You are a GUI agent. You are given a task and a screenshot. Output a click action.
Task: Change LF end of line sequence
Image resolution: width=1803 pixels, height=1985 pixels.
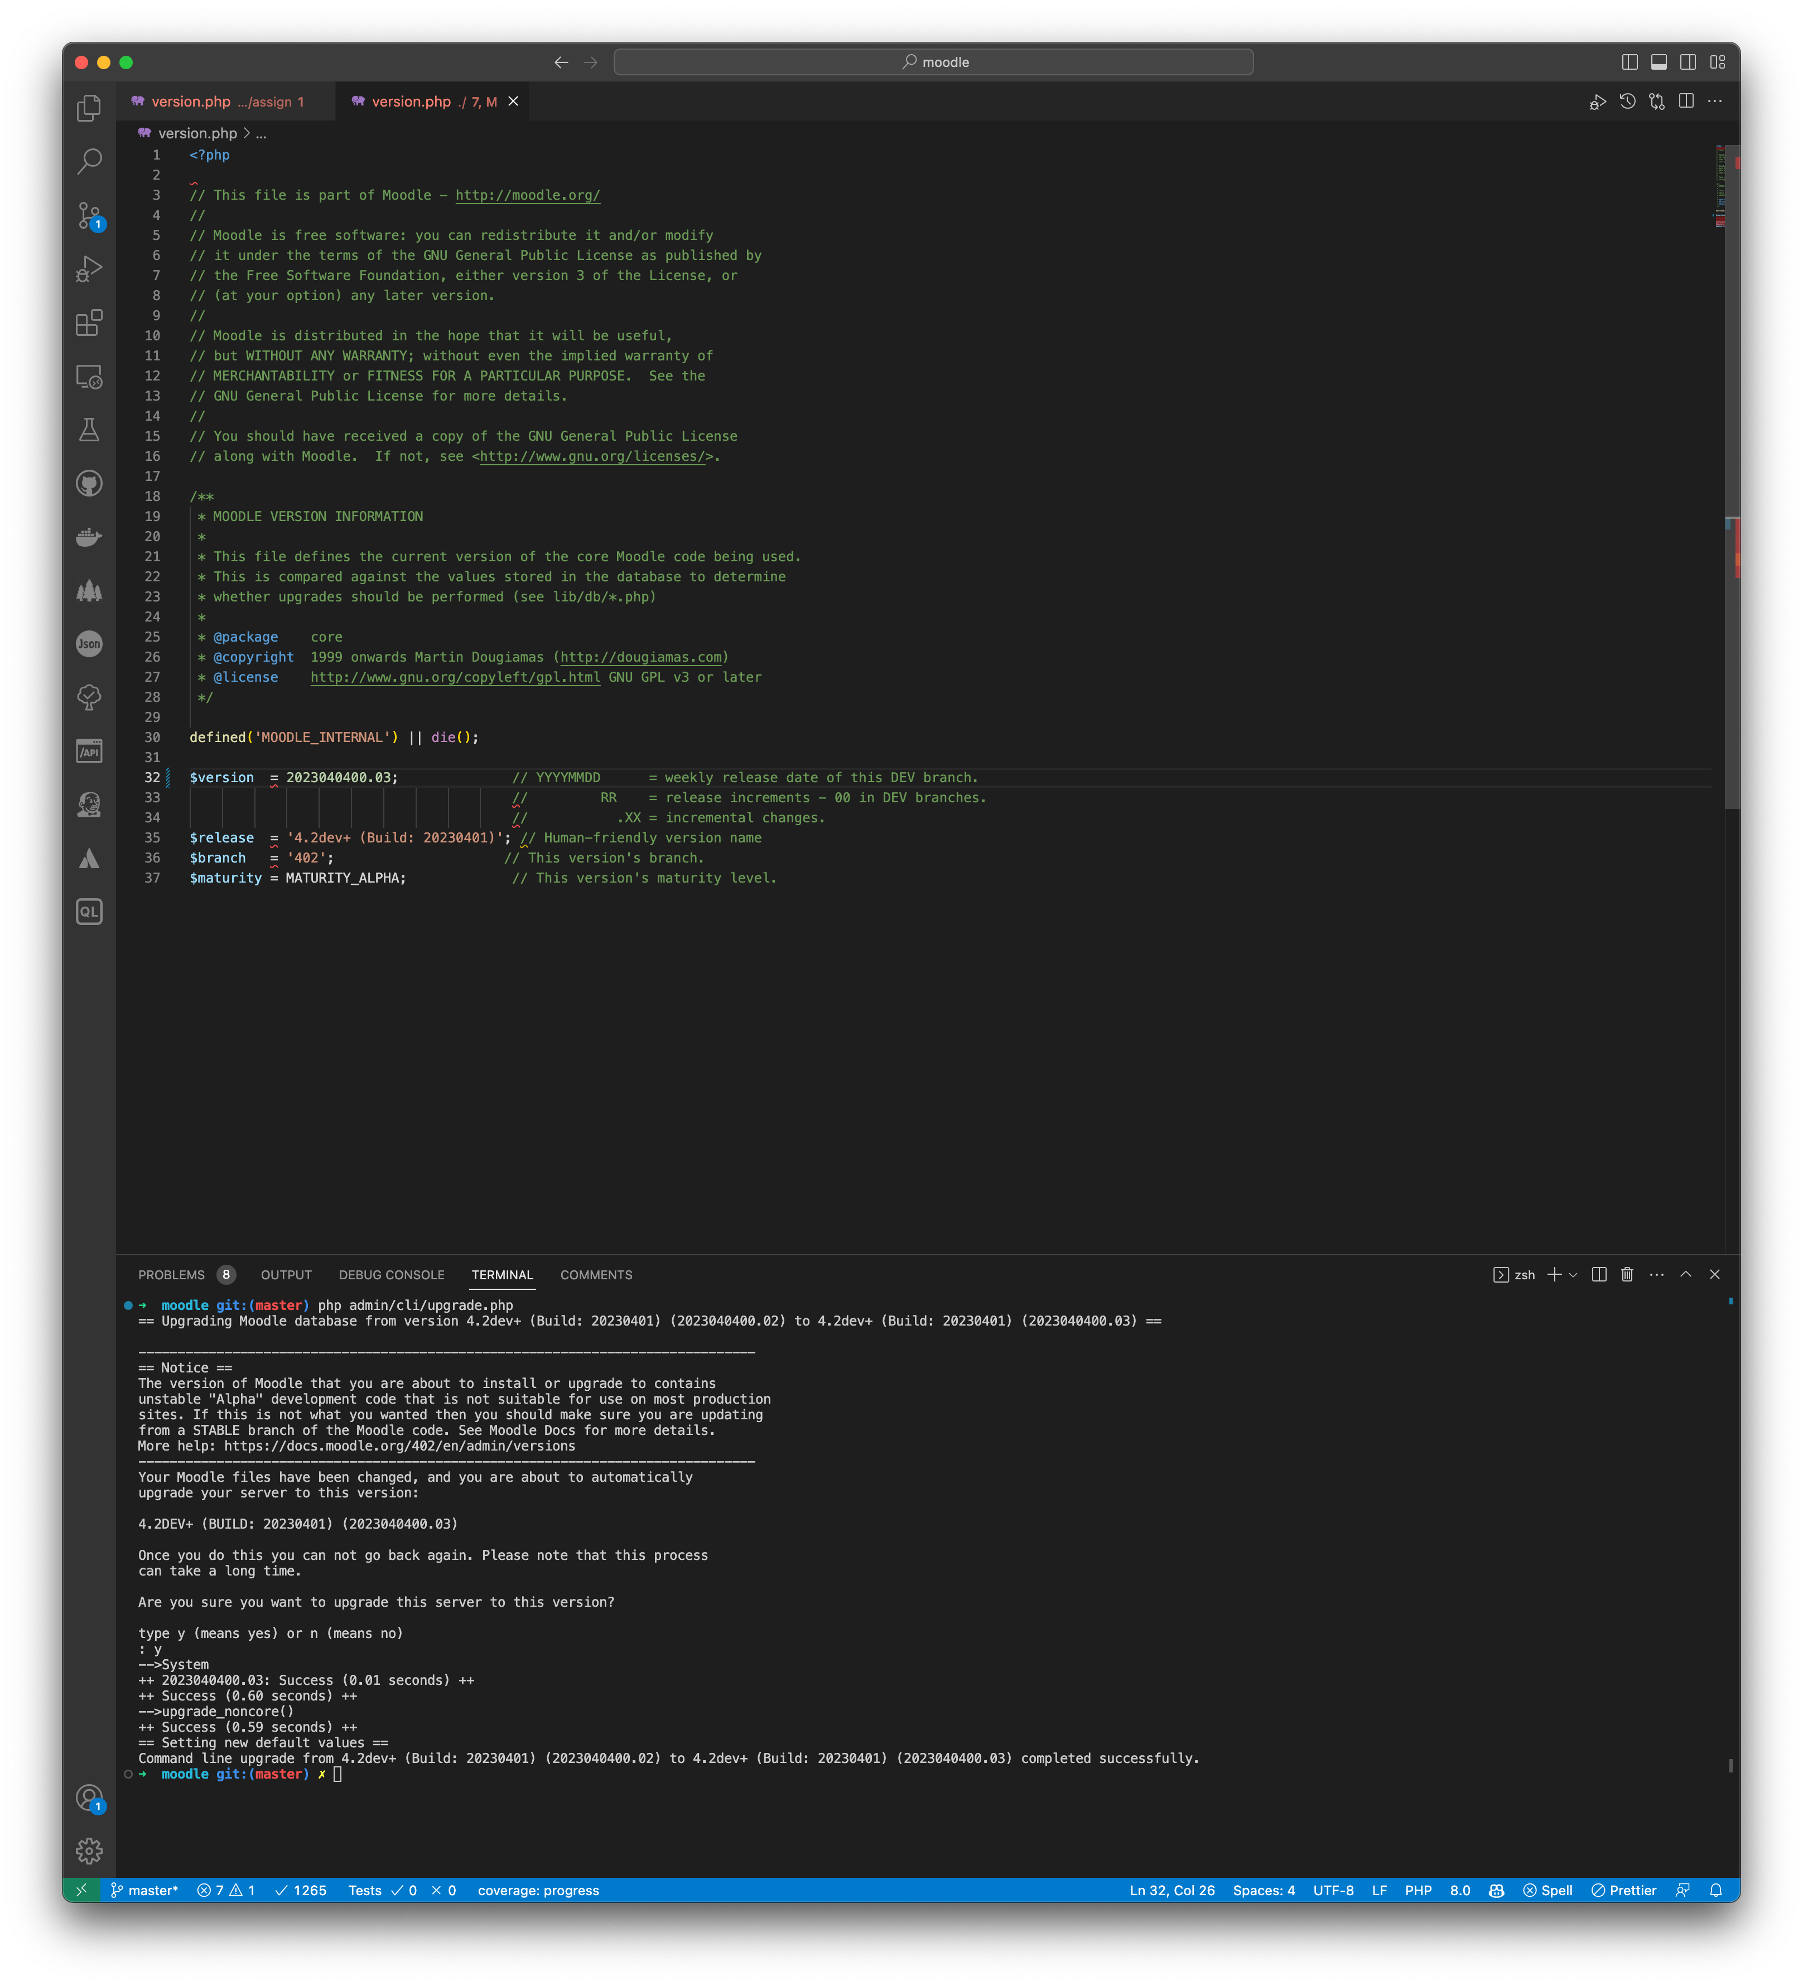pyautogui.click(x=1380, y=1891)
